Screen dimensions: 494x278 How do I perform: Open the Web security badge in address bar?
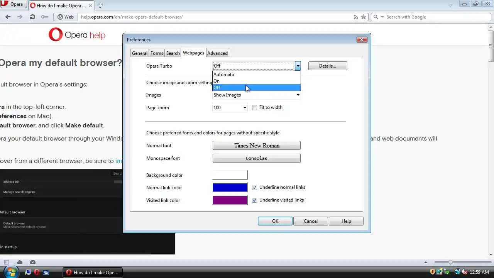[65, 17]
